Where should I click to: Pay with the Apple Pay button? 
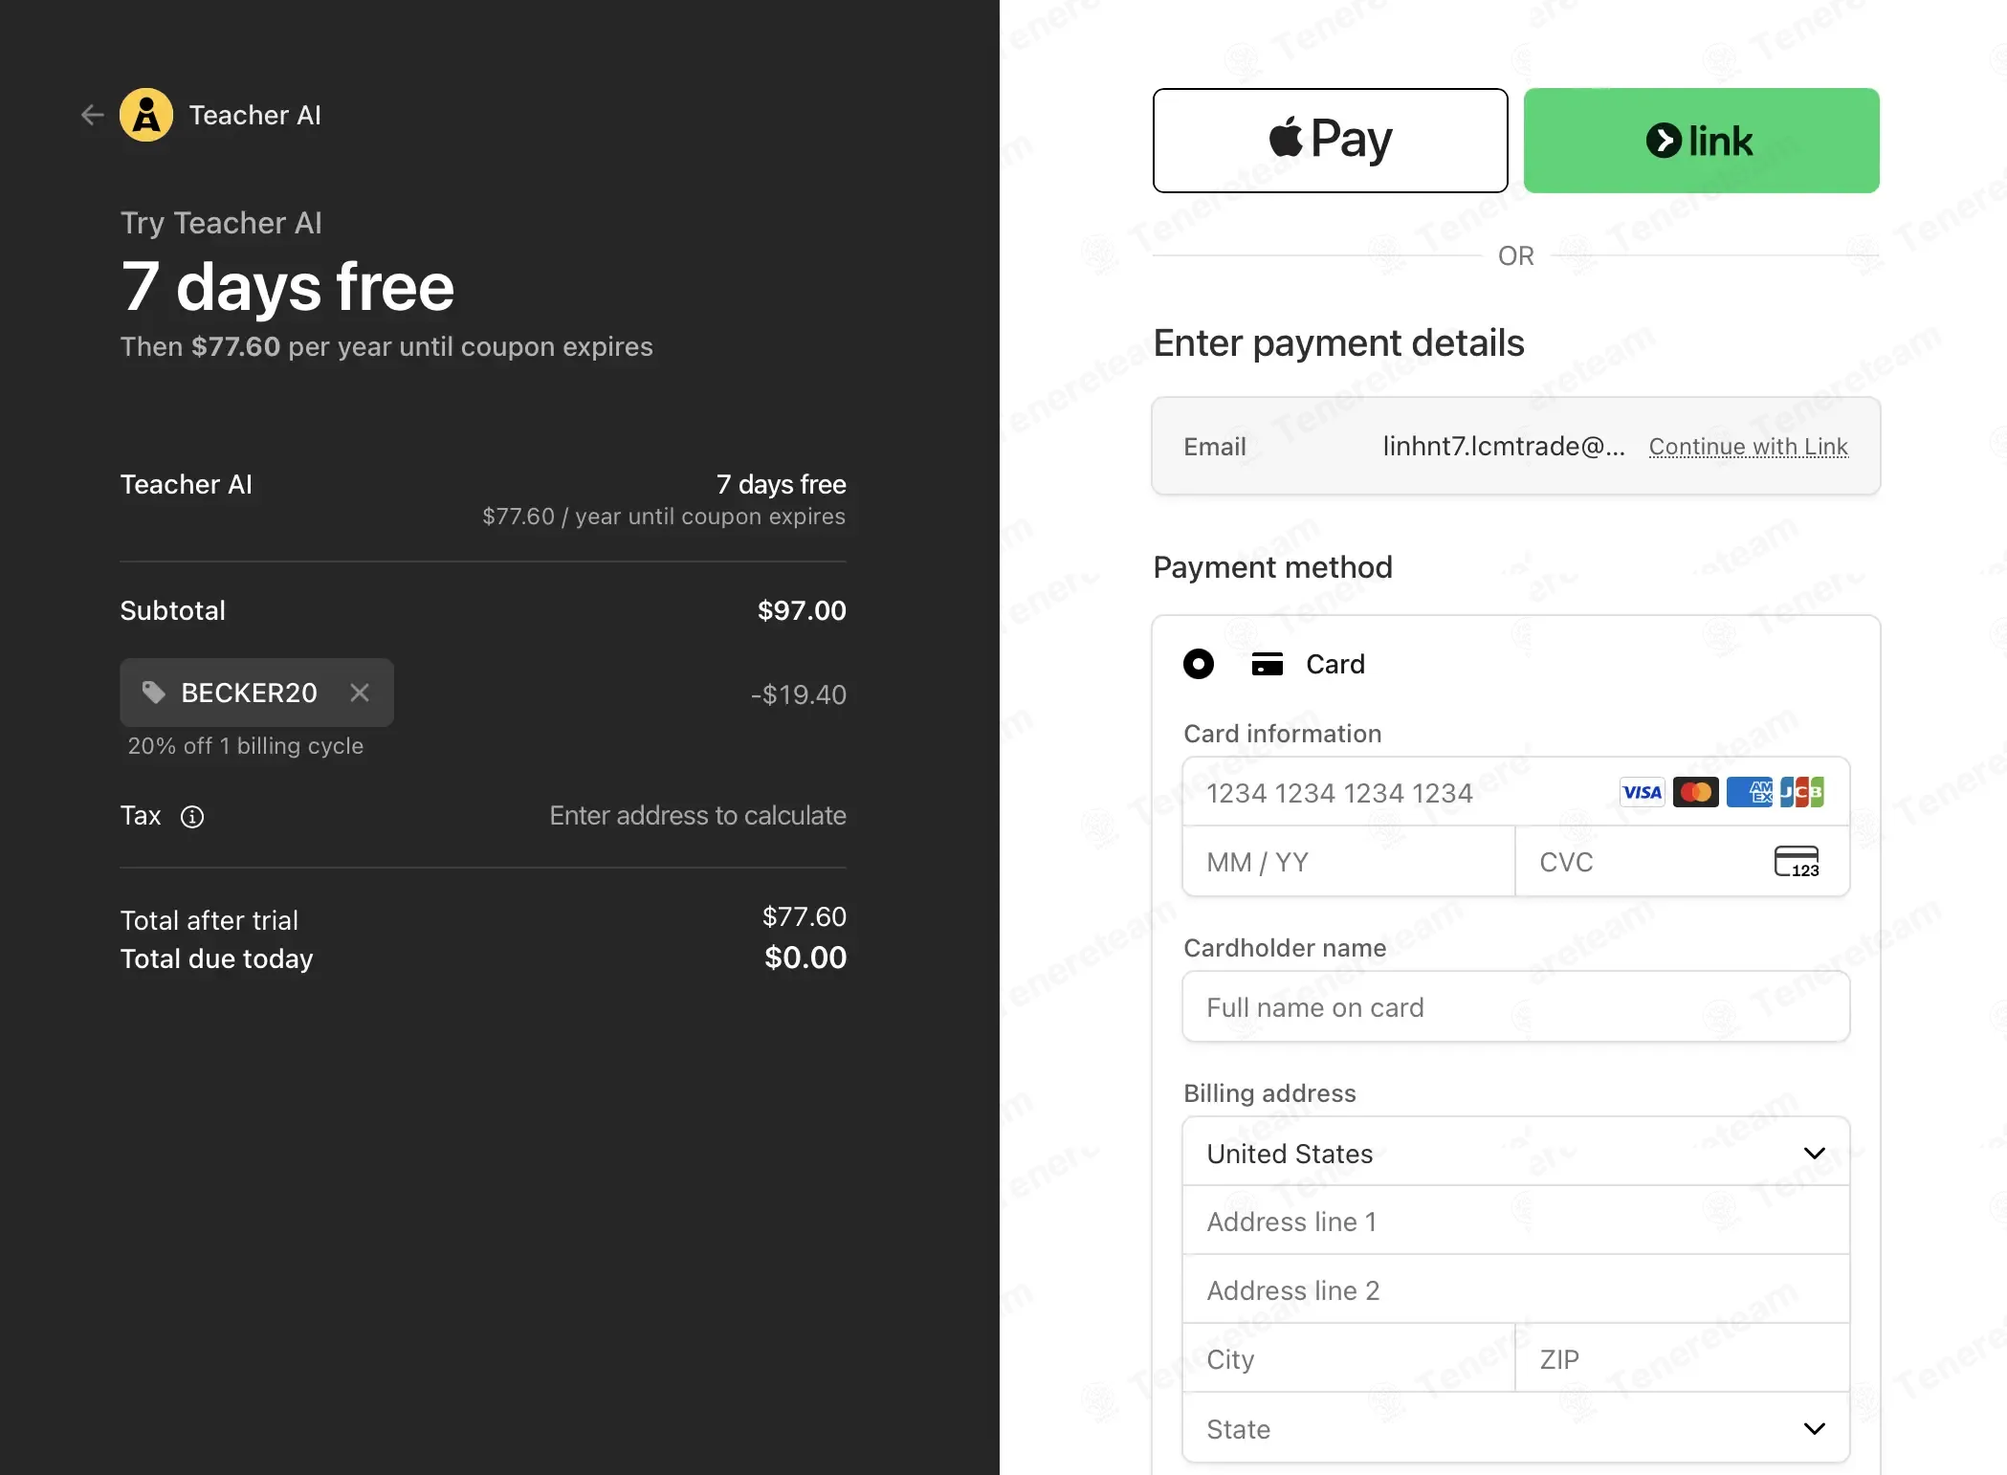click(1331, 141)
